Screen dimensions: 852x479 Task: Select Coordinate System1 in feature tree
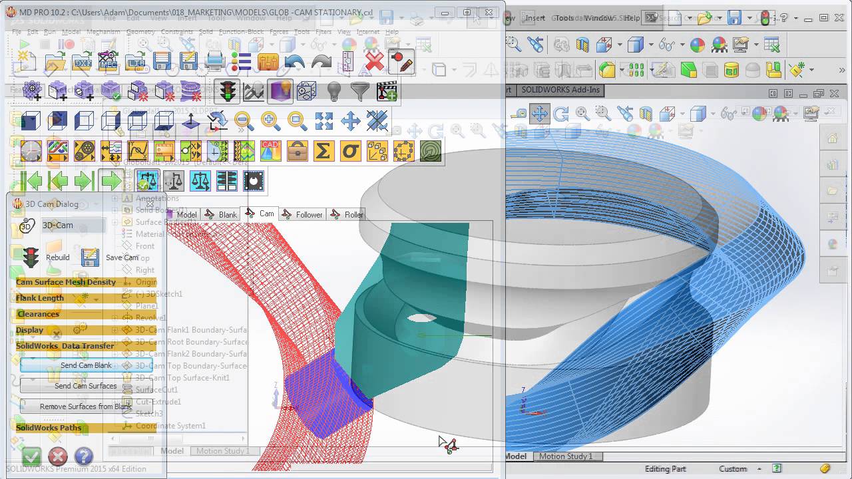pyautogui.click(x=170, y=426)
